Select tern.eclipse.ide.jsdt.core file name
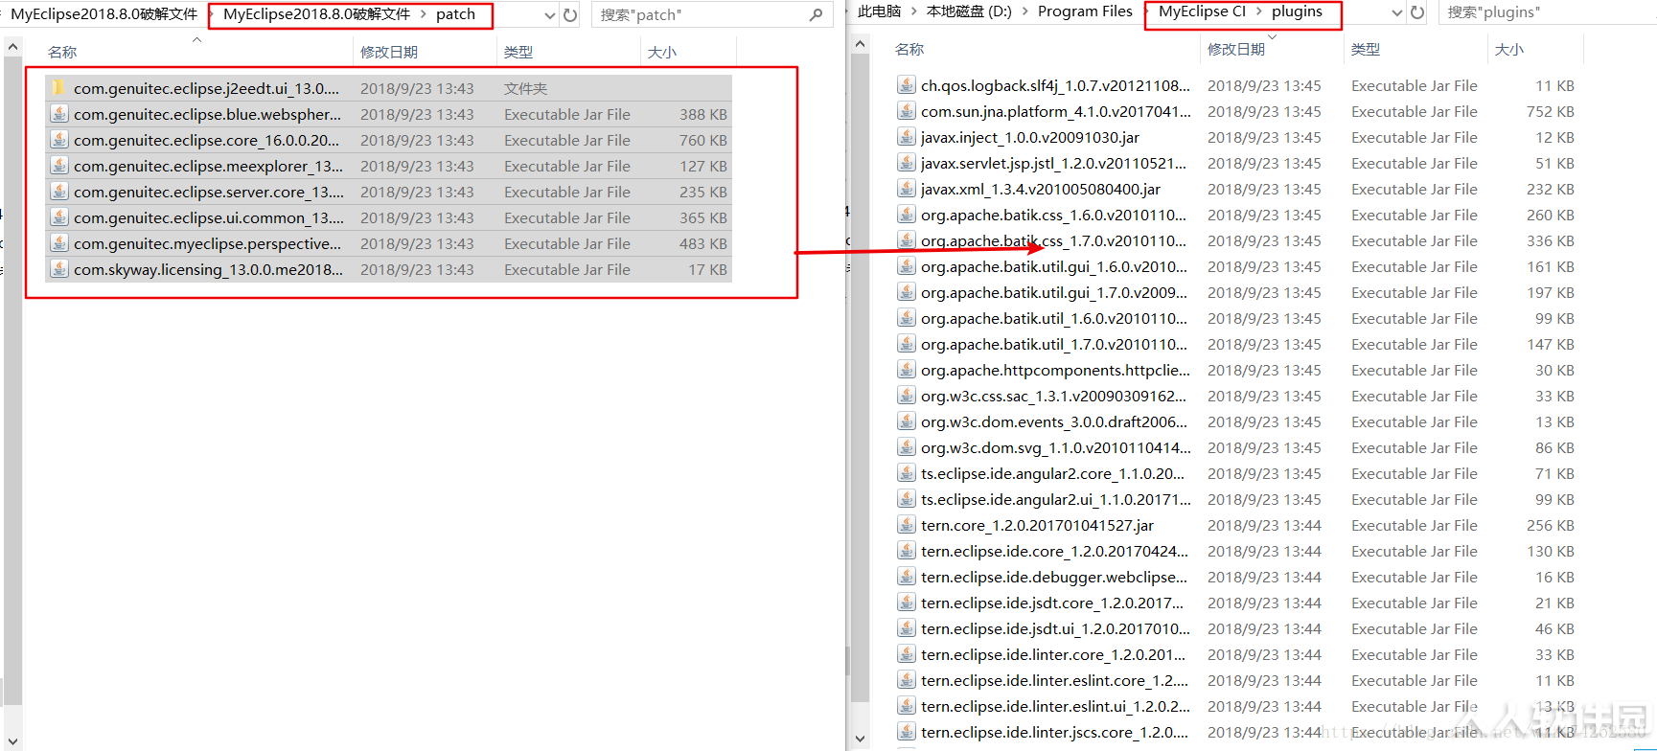1657x751 pixels. (1052, 603)
